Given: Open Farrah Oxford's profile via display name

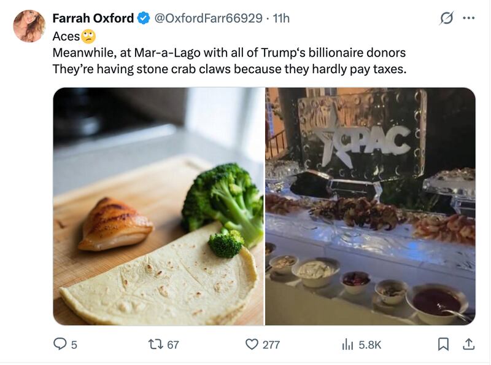Looking at the screenshot, I should pyautogui.click(x=93, y=18).
